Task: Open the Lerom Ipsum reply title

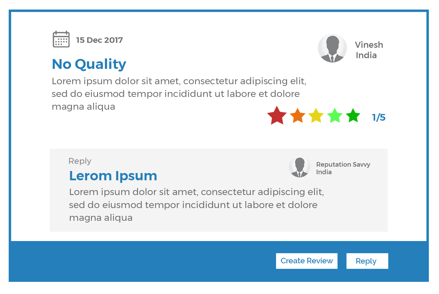Action: click(x=113, y=176)
